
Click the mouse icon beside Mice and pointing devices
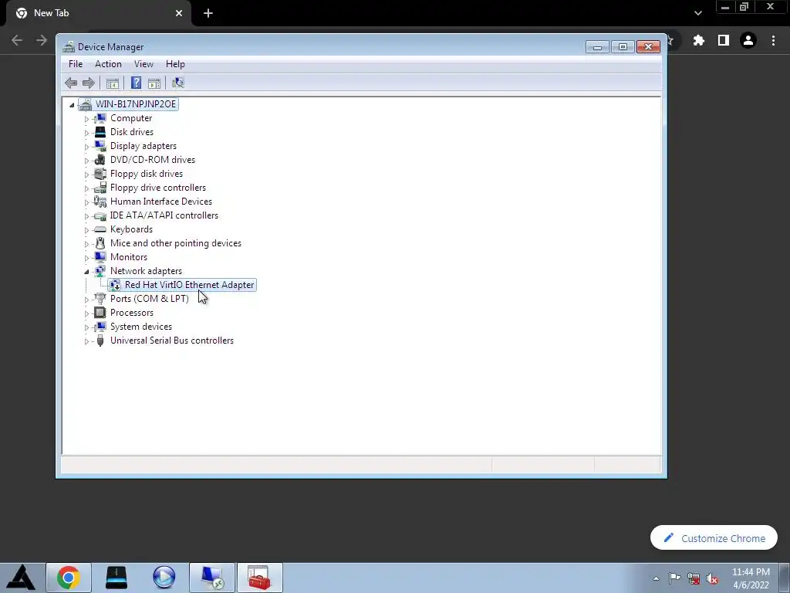100,243
